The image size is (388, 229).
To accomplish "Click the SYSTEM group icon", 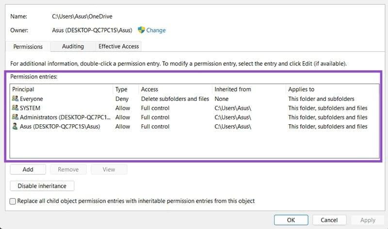I will click(x=15, y=108).
